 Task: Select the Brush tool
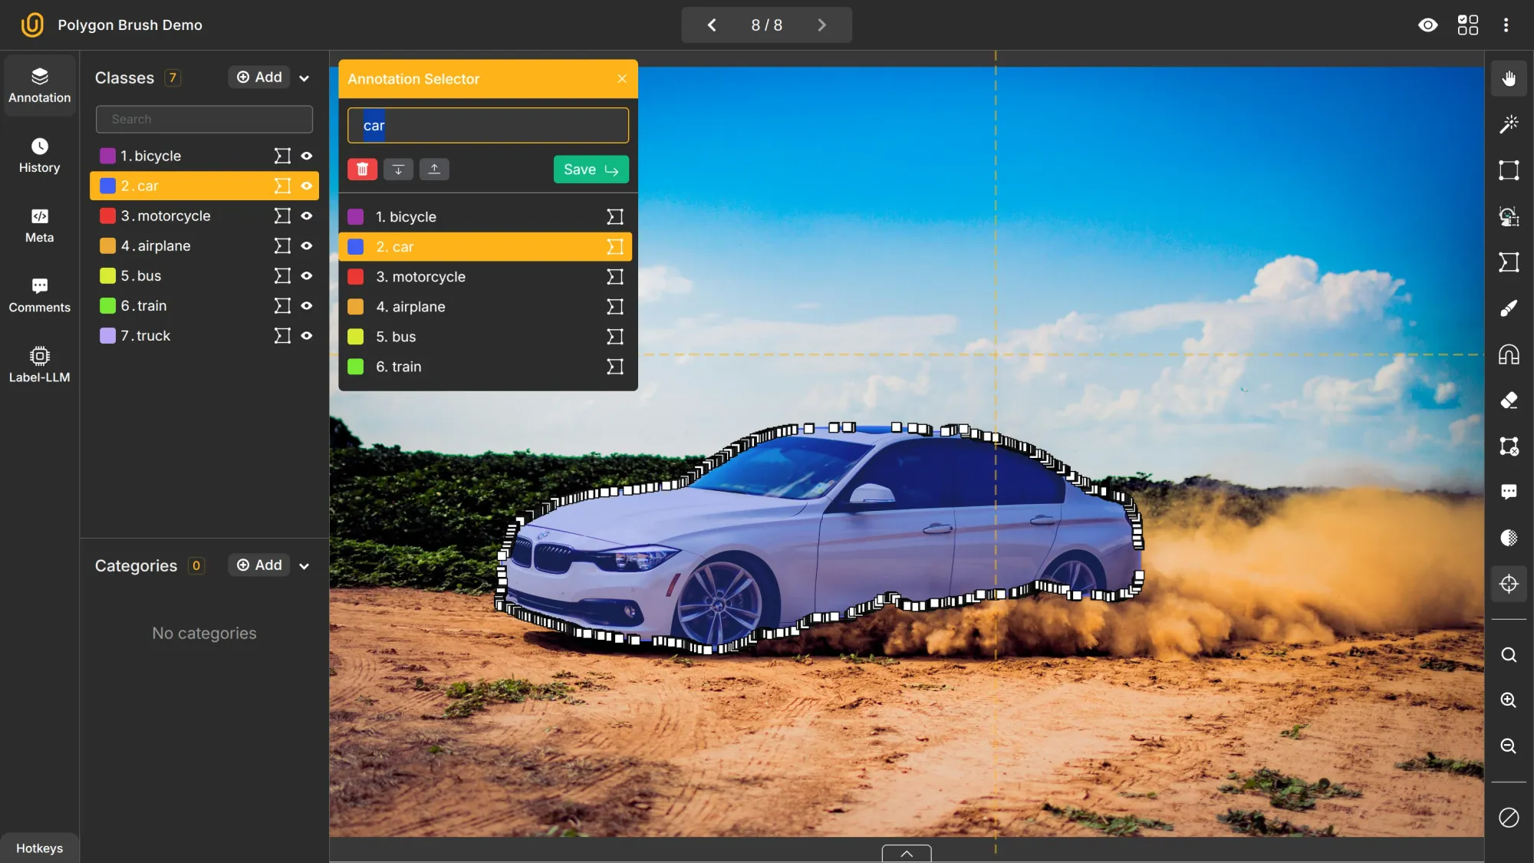click(x=1509, y=308)
